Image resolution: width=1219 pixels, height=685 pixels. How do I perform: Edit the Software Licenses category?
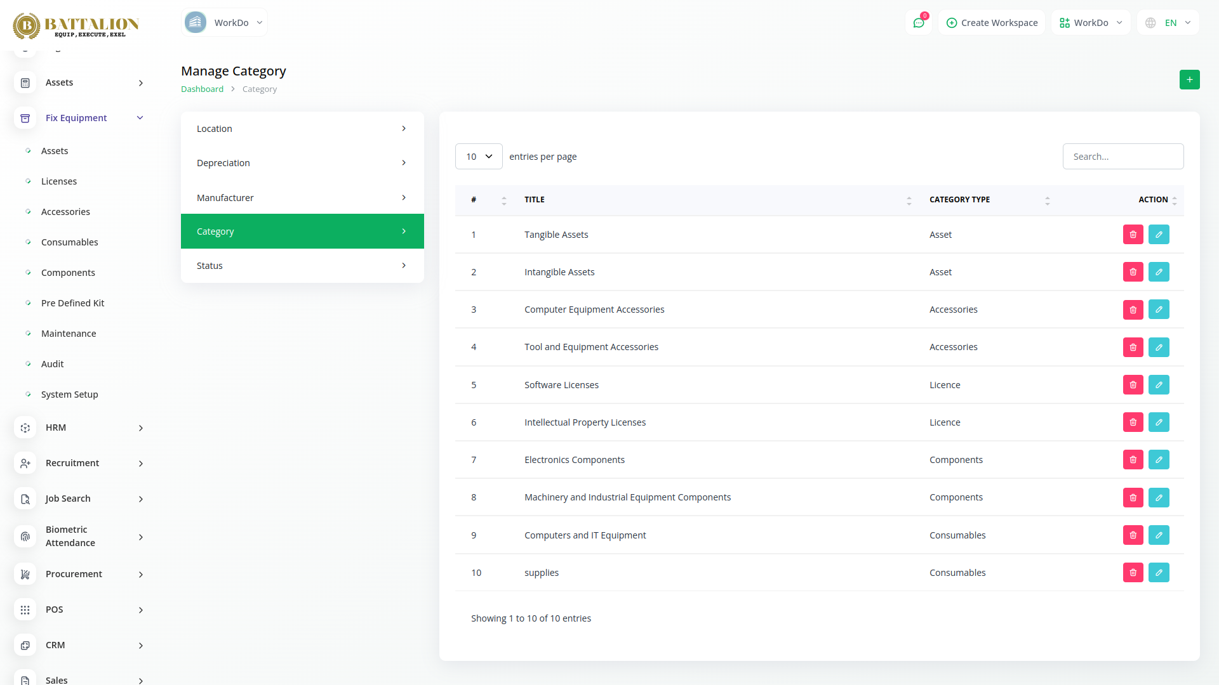[1158, 385]
